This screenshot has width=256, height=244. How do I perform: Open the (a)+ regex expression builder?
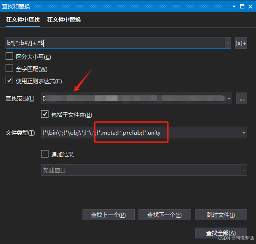(241, 43)
